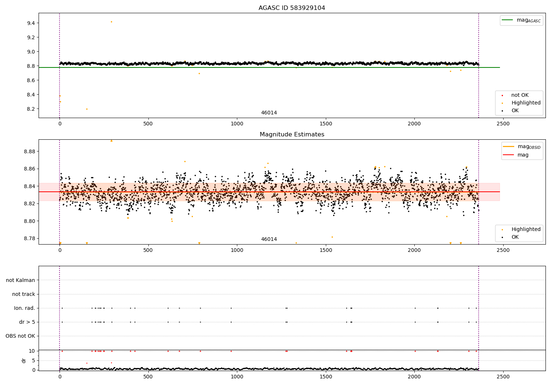Click the '46014' annotation in the AGASC plot

pyautogui.click(x=269, y=113)
